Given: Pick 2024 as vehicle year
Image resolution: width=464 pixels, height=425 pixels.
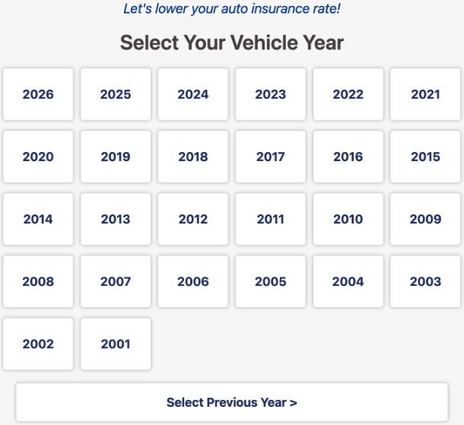Looking at the screenshot, I should click(x=193, y=94).
